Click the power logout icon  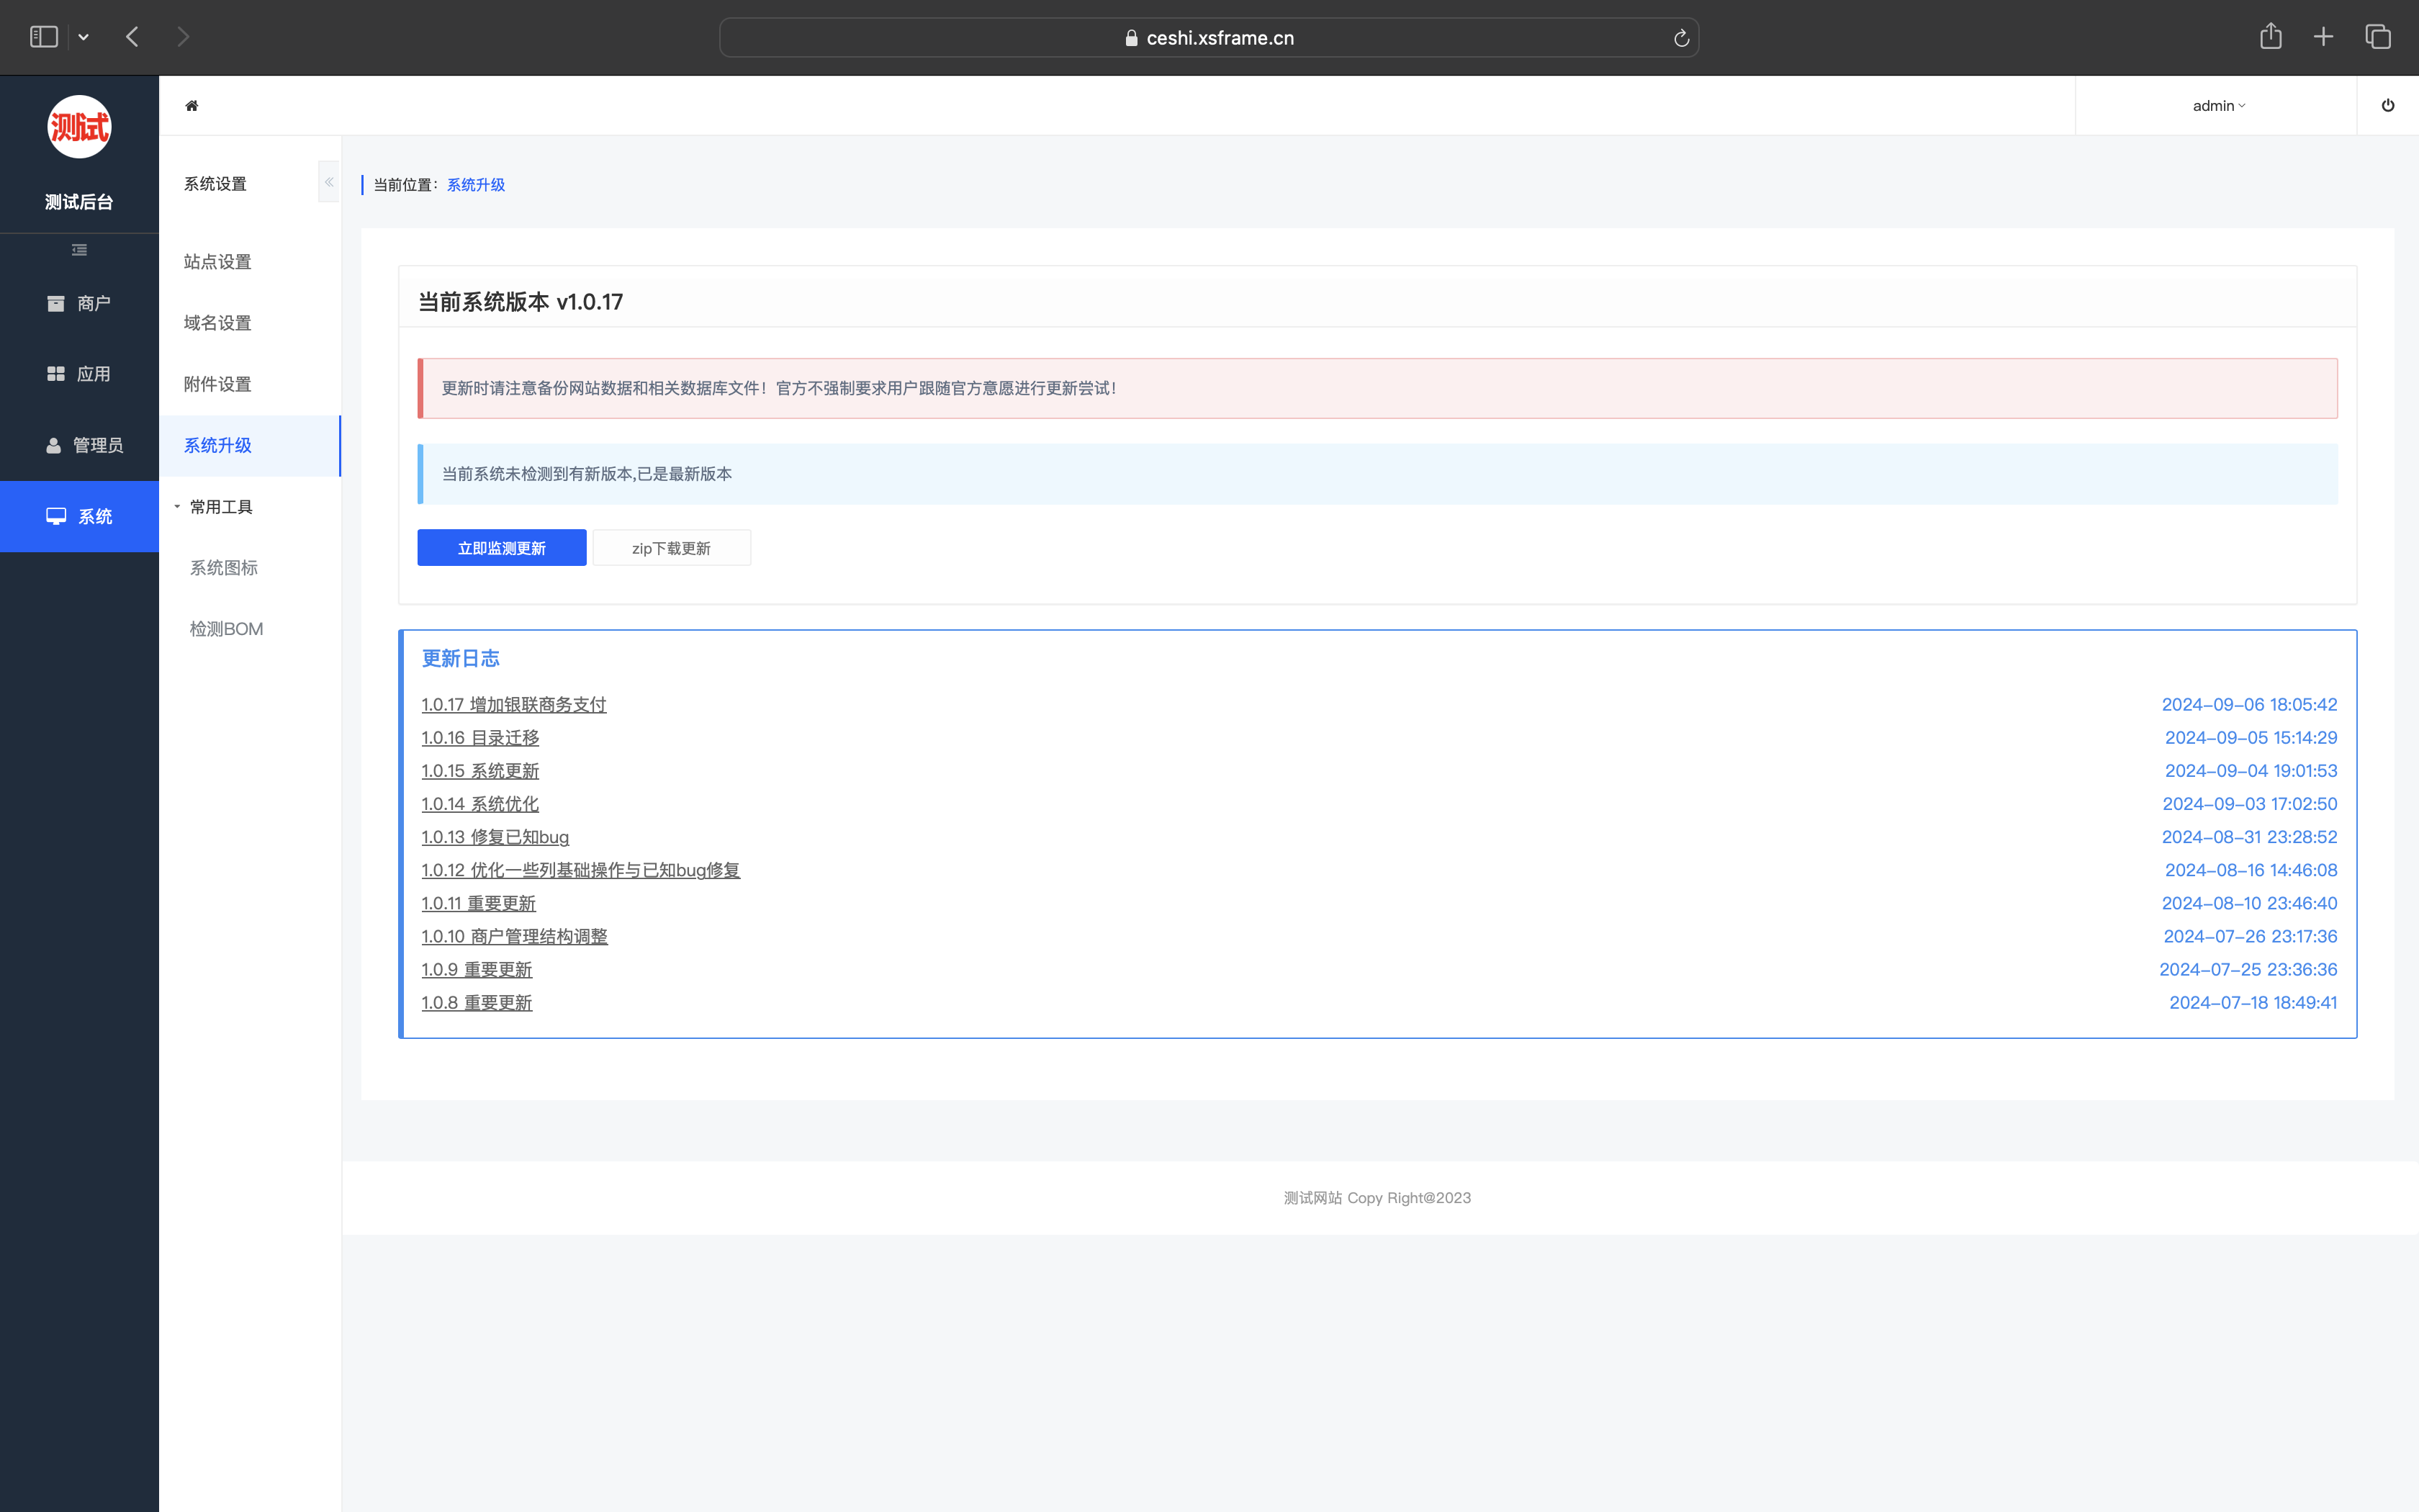[2387, 106]
